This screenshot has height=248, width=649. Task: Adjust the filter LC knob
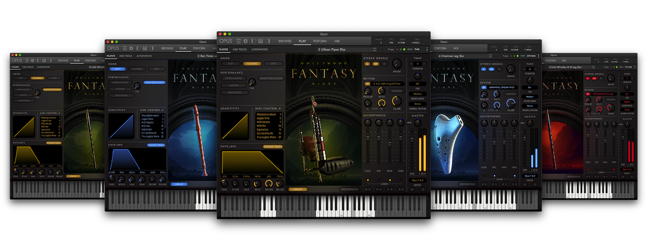368,103
